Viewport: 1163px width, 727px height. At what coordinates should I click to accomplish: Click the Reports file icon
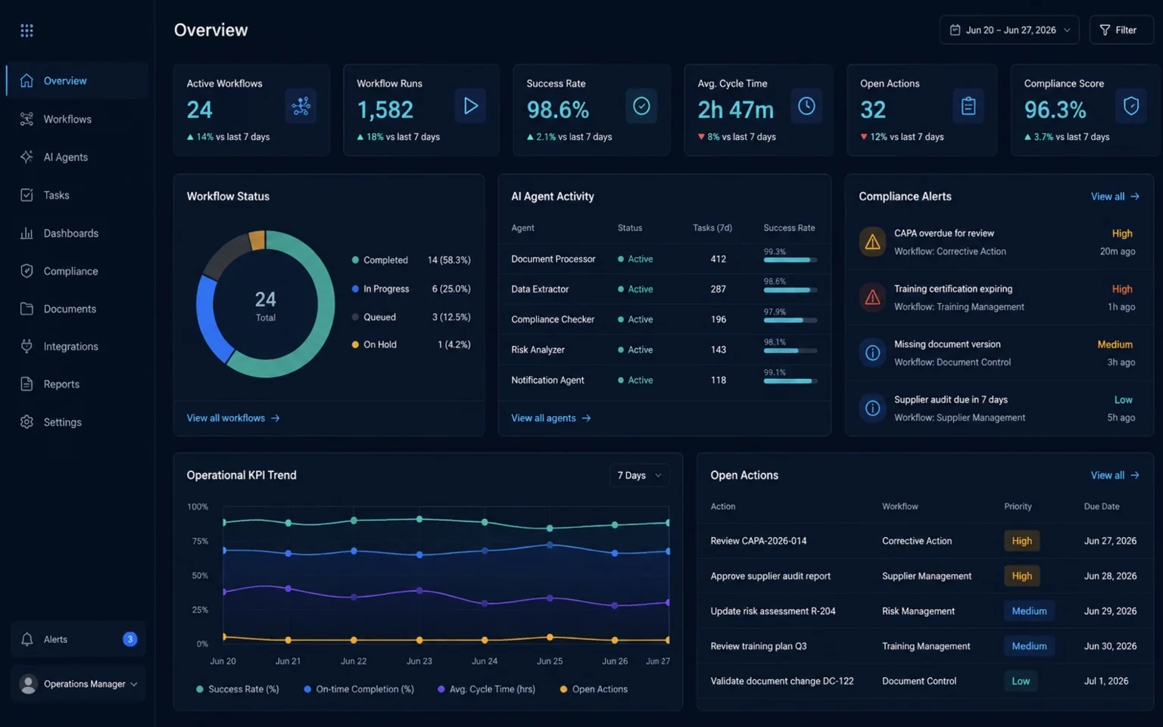27,384
